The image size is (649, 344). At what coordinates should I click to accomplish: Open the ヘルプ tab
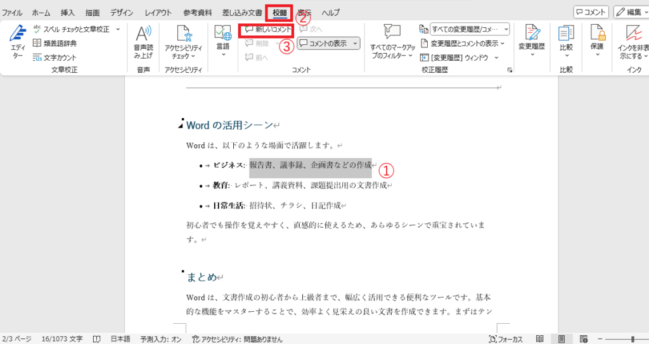pos(331,13)
